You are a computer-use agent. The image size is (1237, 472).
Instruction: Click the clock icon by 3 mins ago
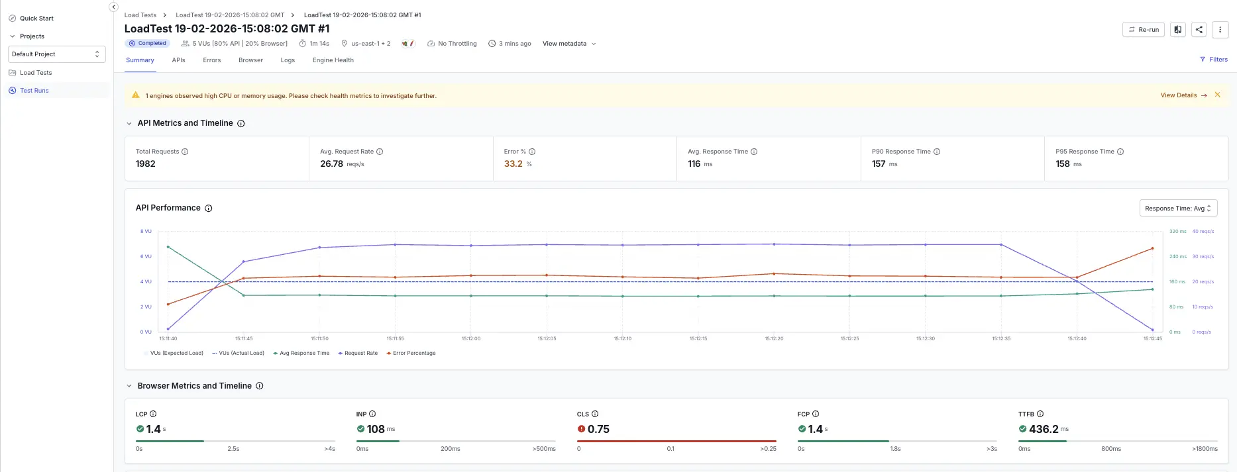coord(492,44)
